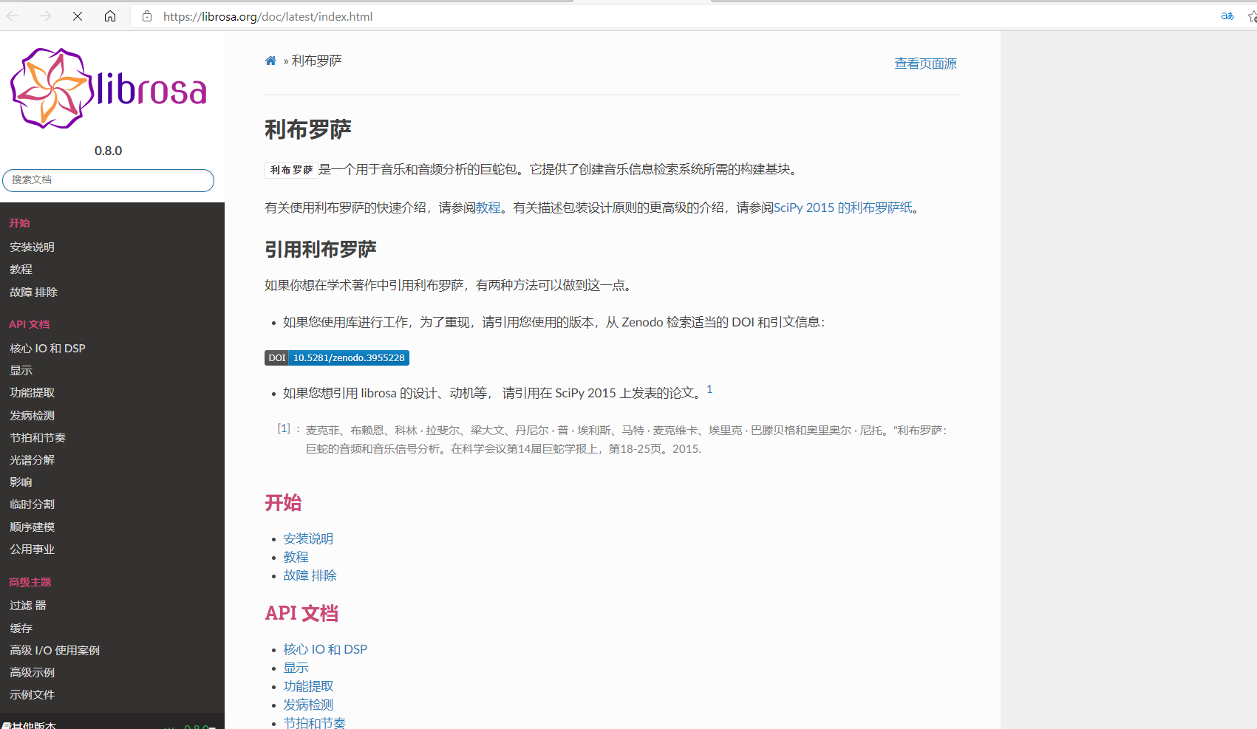Click the browser home button
The width and height of the screenshot is (1257, 729).
109,16
